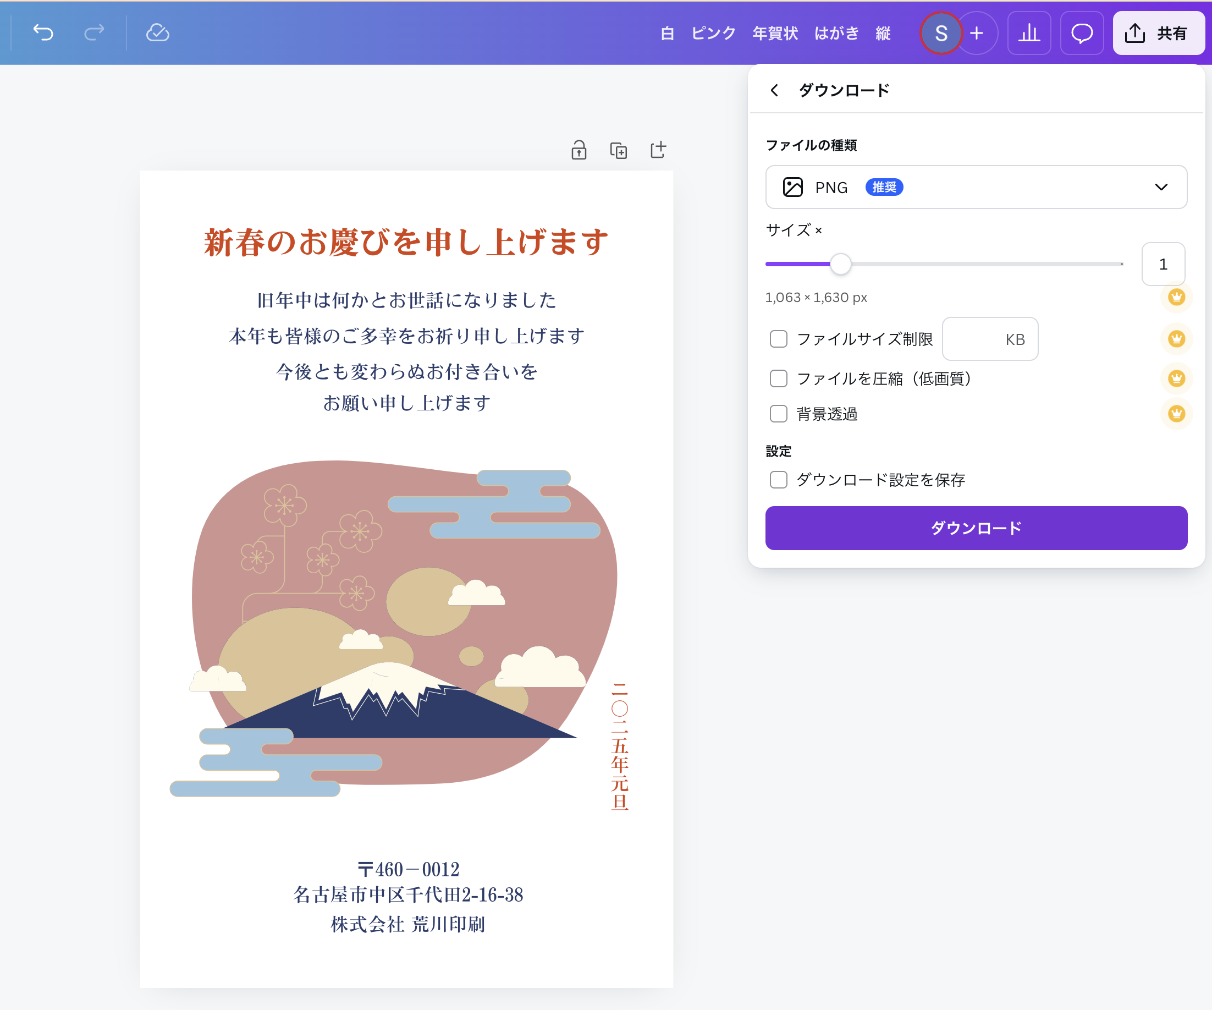
Task: Click the duplicate page icon
Action: (x=618, y=150)
